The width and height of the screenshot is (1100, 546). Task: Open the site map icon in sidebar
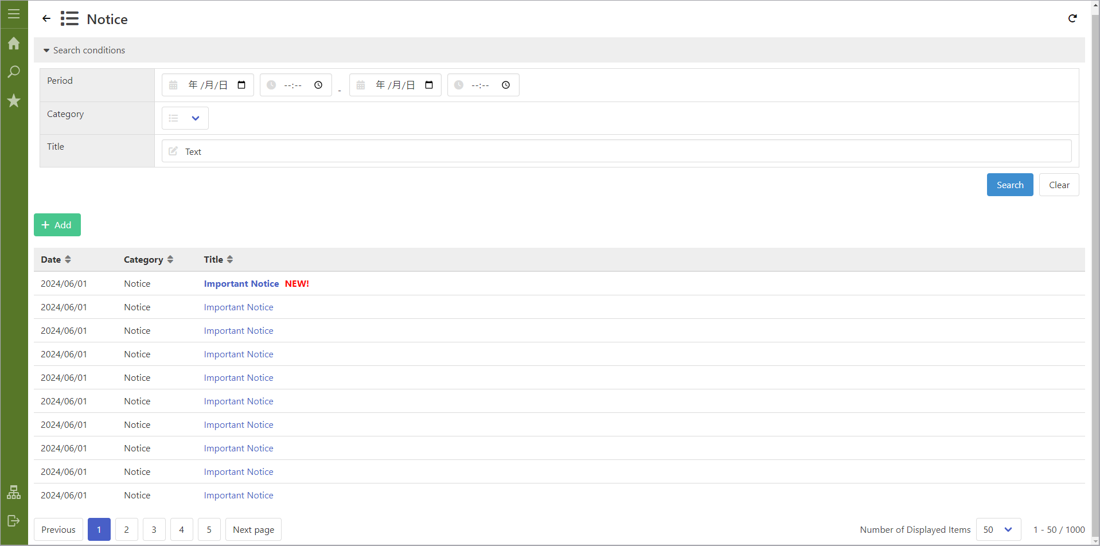click(x=14, y=492)
